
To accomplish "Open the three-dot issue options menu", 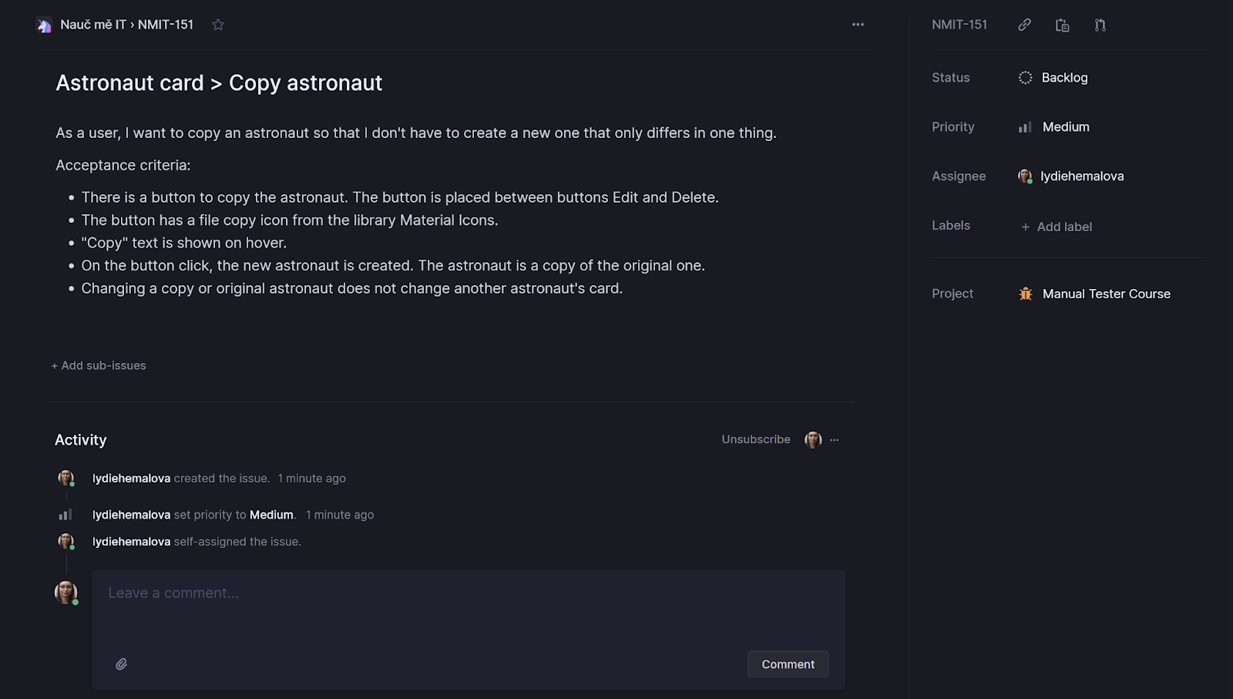I will coord(858,25).
